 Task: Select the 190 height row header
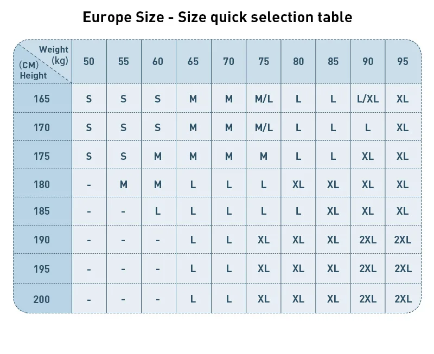coord(41,240)
